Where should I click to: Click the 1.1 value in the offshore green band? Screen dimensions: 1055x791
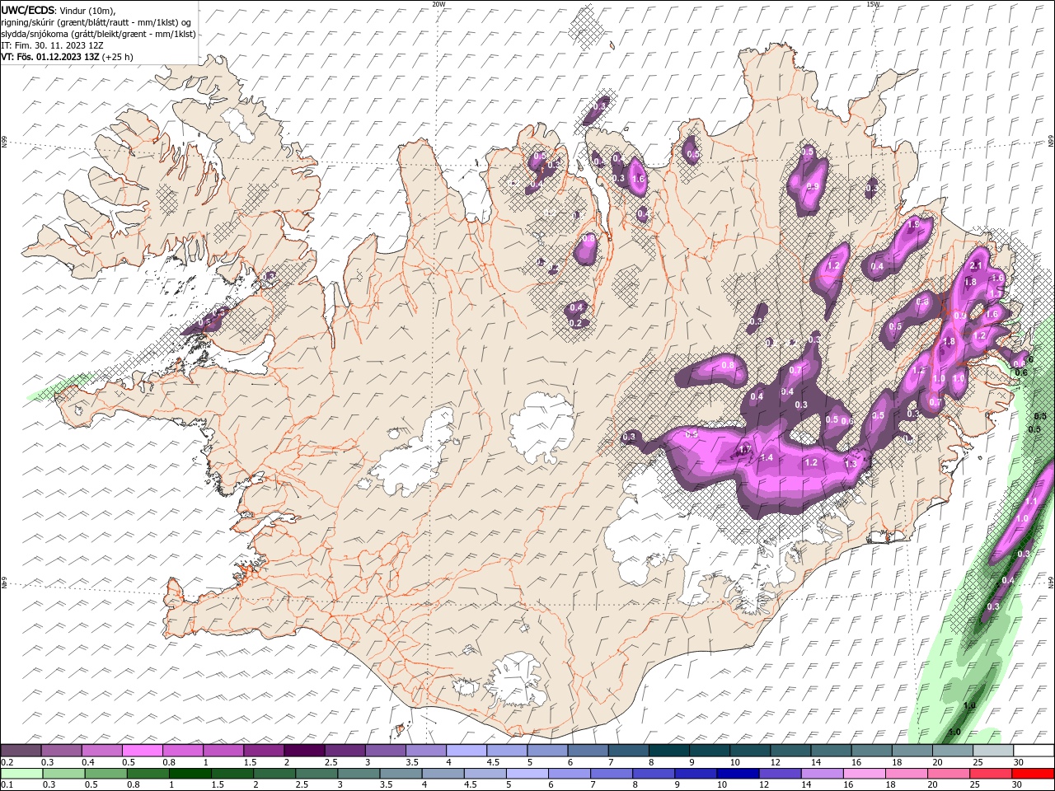click(1030, 501)
